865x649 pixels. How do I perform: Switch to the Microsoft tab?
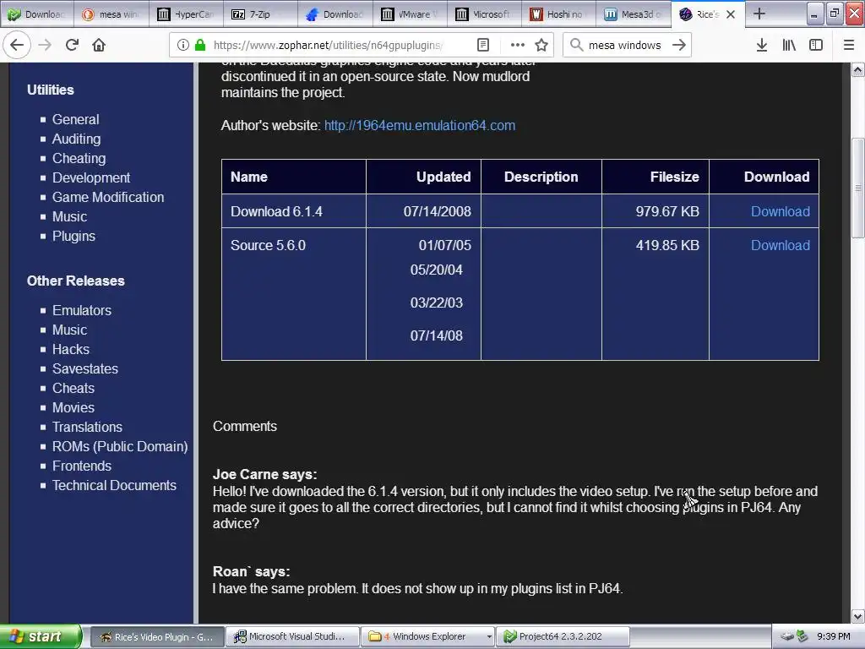[484, 14]
